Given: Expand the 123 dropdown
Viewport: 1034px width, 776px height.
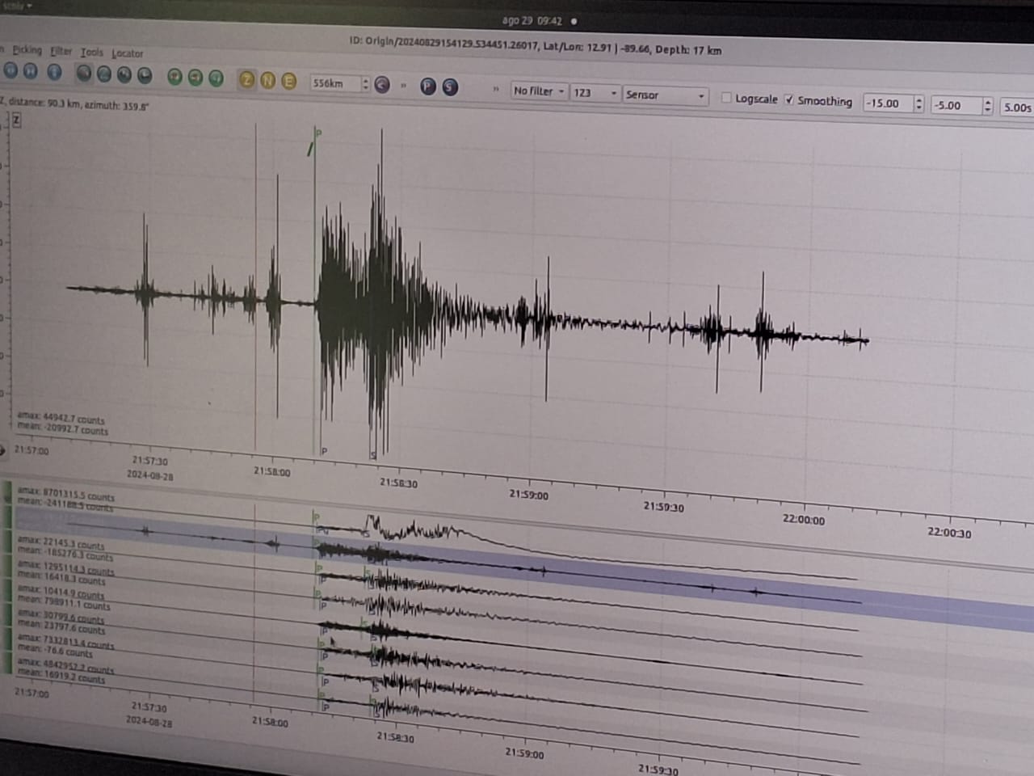Looking at the screenshot, I should [x=595, y=93].
